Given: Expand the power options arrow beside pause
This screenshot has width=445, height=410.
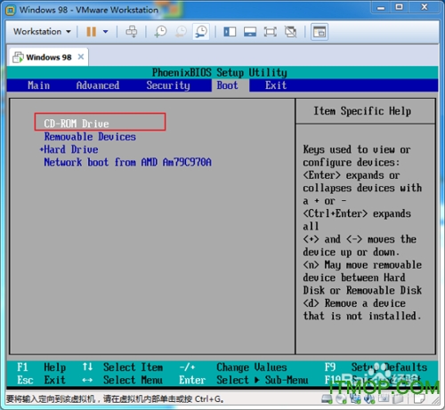Looking at the screenshot, I should coord(105,32).
